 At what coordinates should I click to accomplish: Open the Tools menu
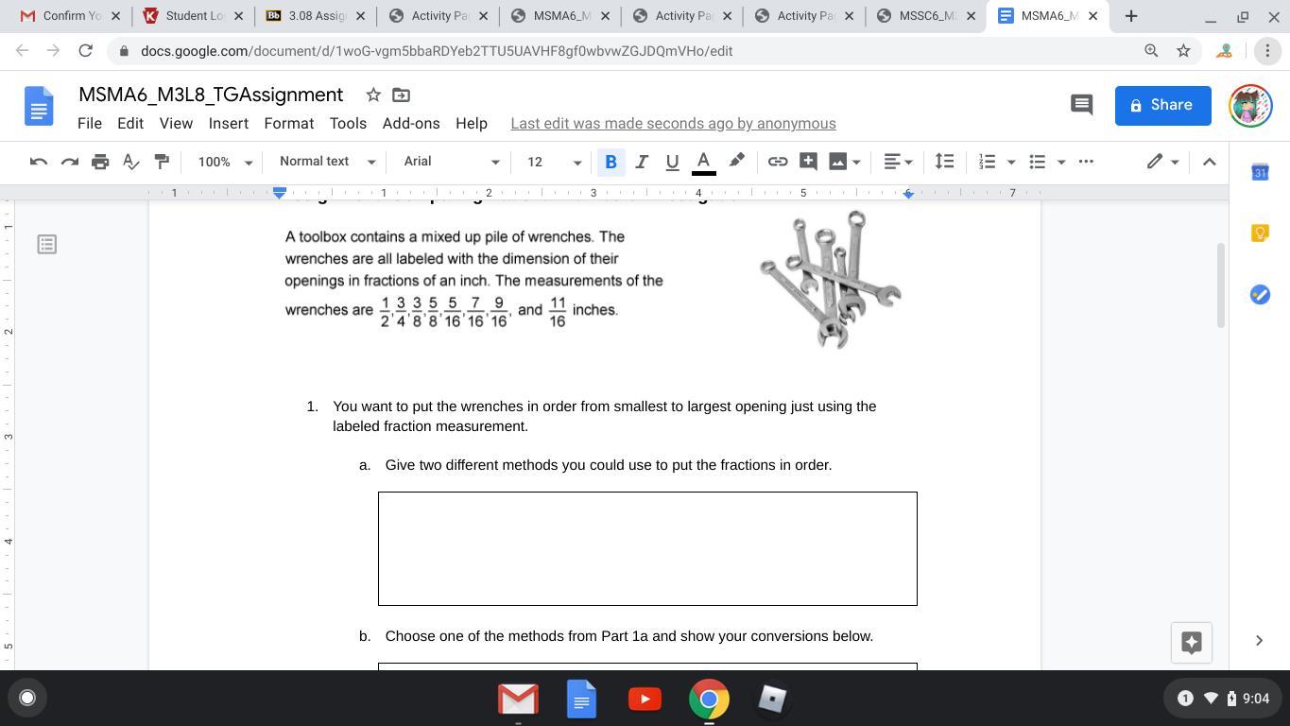(x=348, y=124)
